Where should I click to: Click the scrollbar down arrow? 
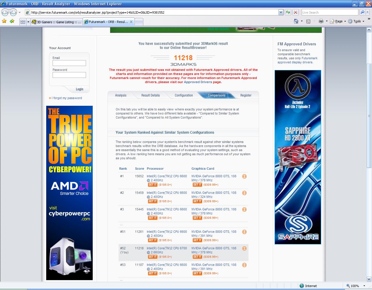tap(369, 279)
